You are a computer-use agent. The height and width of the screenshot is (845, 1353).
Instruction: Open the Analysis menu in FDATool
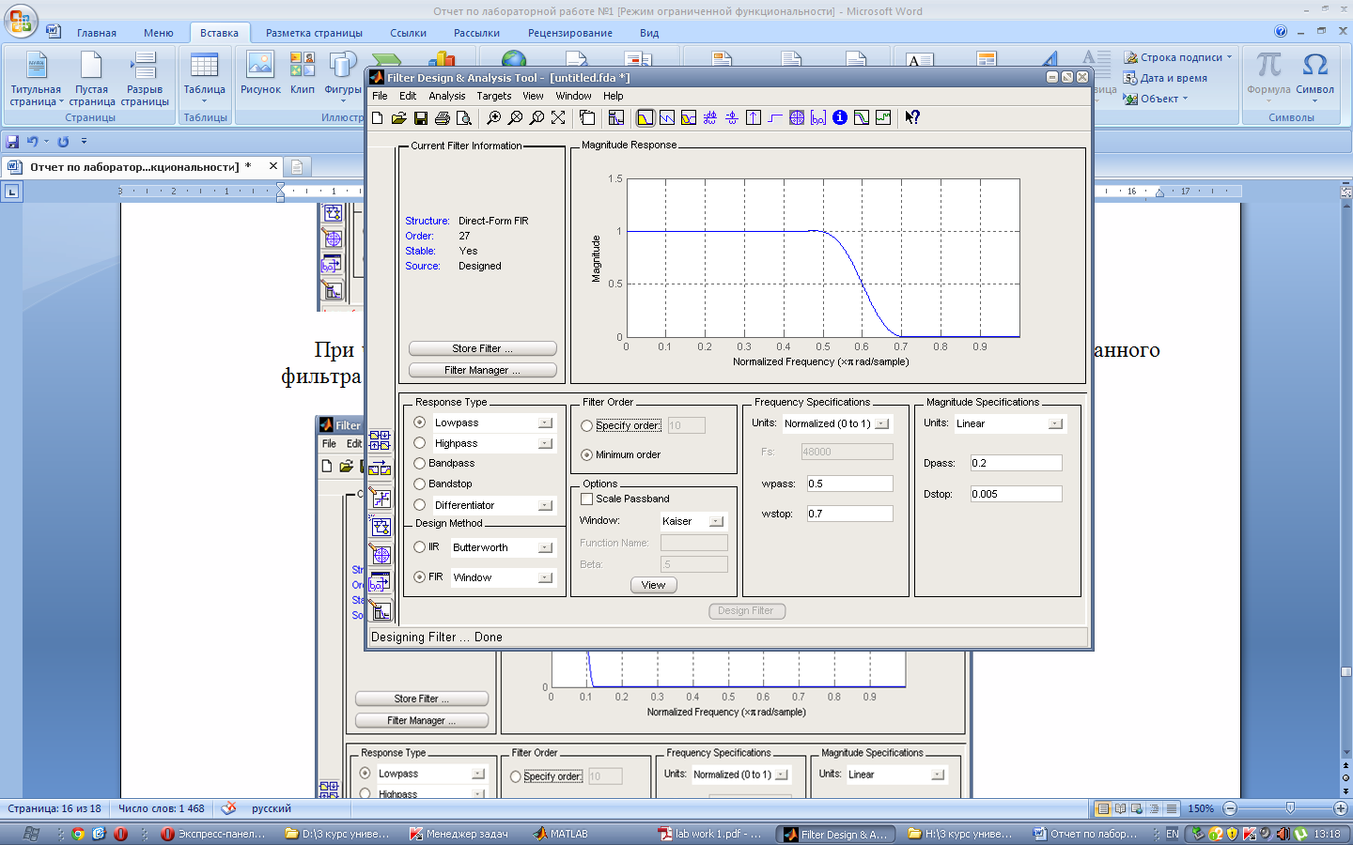point(447,96)
